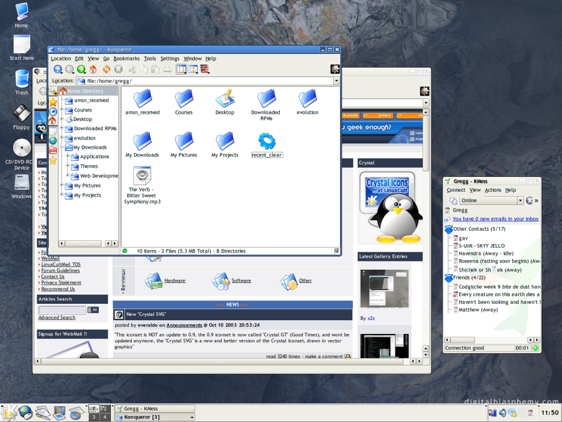This screenshot has height=422, width=562.
Task: Switch to virtual desktop 3 in pager
Action: (x=94, y=417)
